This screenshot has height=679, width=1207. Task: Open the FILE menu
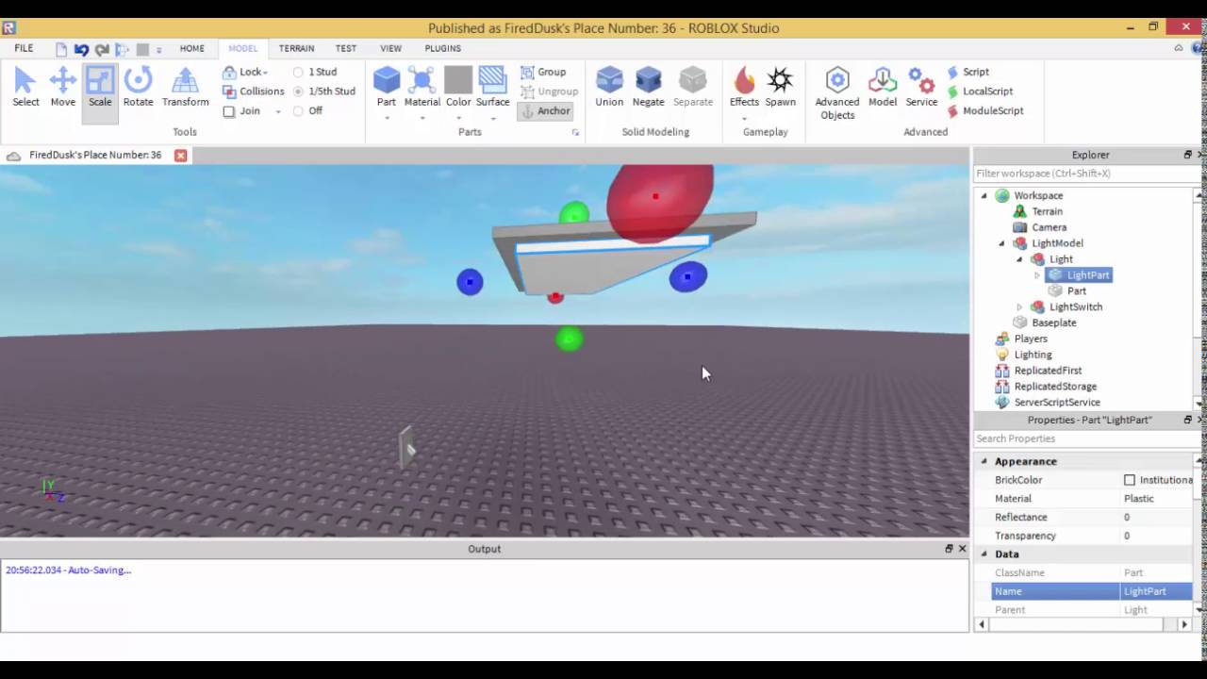[x=24, y=48]
